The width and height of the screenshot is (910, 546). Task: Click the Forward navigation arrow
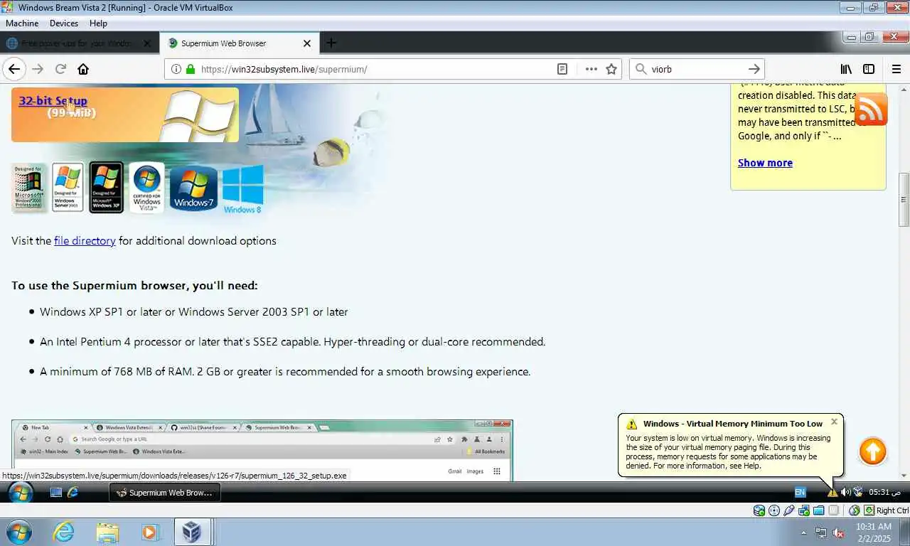coord(38,69)
